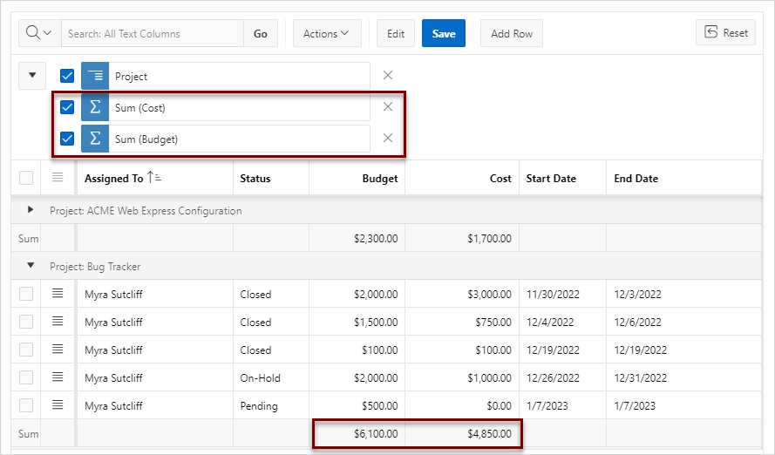This screenshot has width=775, height=455.
Task: Expand the ACME Web Express Configuration group
Action: point(31,209)
